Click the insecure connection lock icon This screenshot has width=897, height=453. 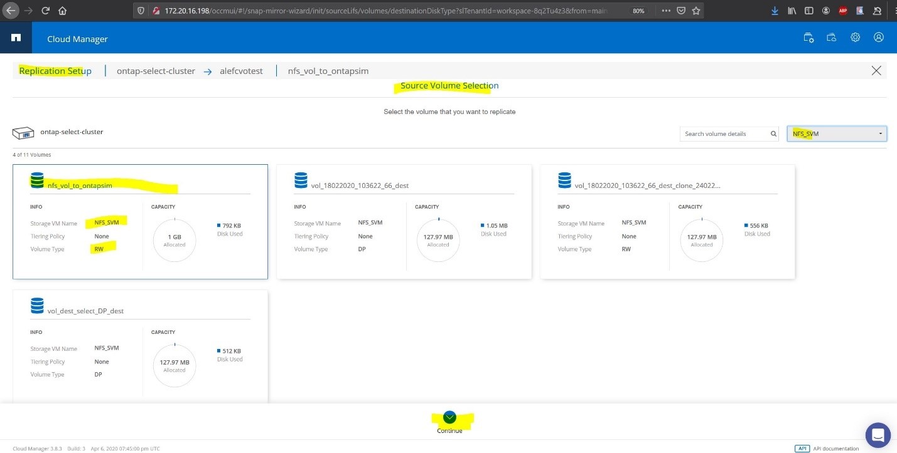155,11
